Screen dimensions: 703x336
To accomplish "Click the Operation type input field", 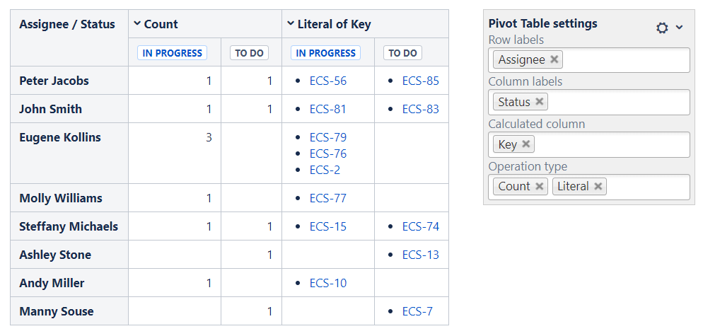I will pos(647,187).
